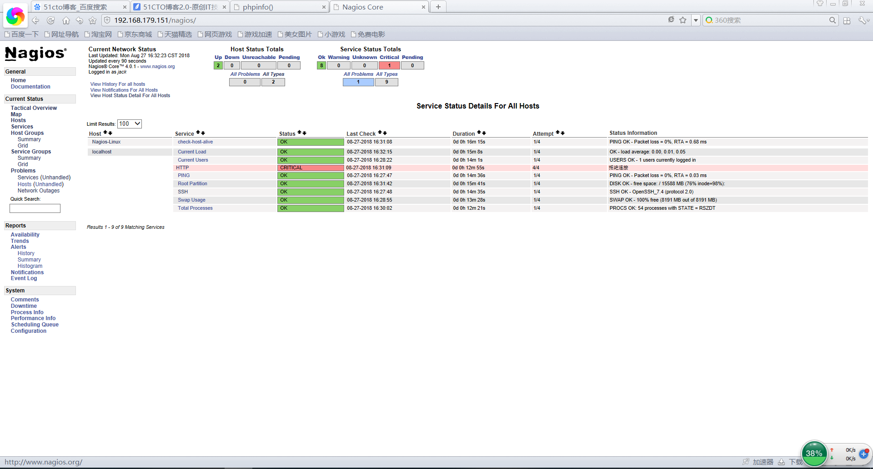Image resolution: width=873 pixels, height=469 pixels.
Task: Open Scheduling Queue link
Action: (35, 325)
